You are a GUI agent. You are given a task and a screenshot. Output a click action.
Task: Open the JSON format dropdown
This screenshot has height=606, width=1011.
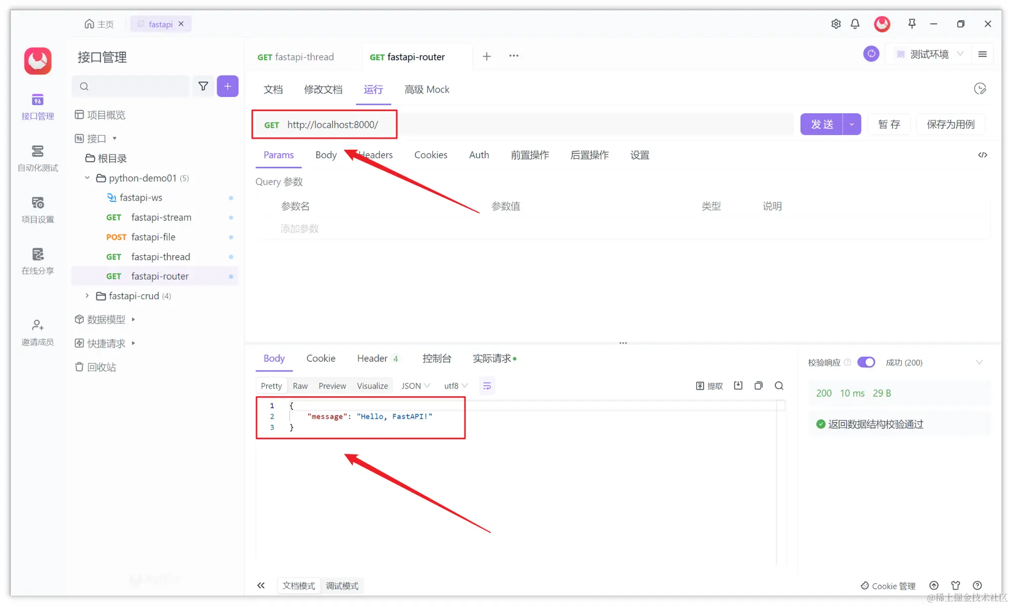[416, 386]
